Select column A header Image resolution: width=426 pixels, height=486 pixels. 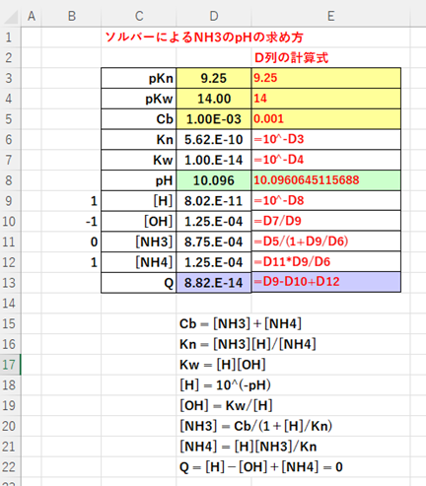[32, 16]
